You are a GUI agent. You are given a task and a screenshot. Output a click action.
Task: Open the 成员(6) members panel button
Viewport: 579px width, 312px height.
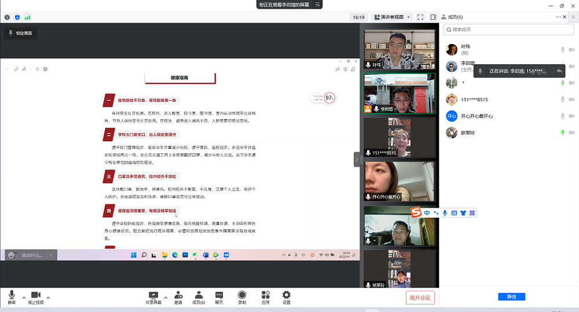click(199, 297)
